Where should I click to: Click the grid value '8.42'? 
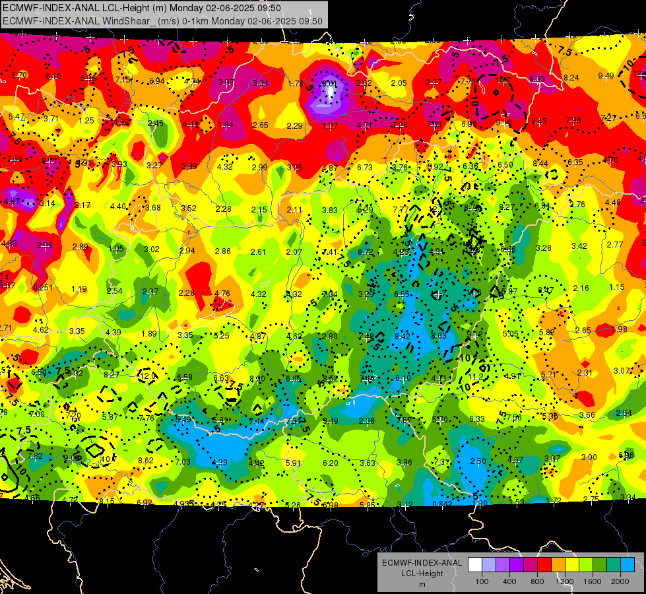tap(402, 337)
